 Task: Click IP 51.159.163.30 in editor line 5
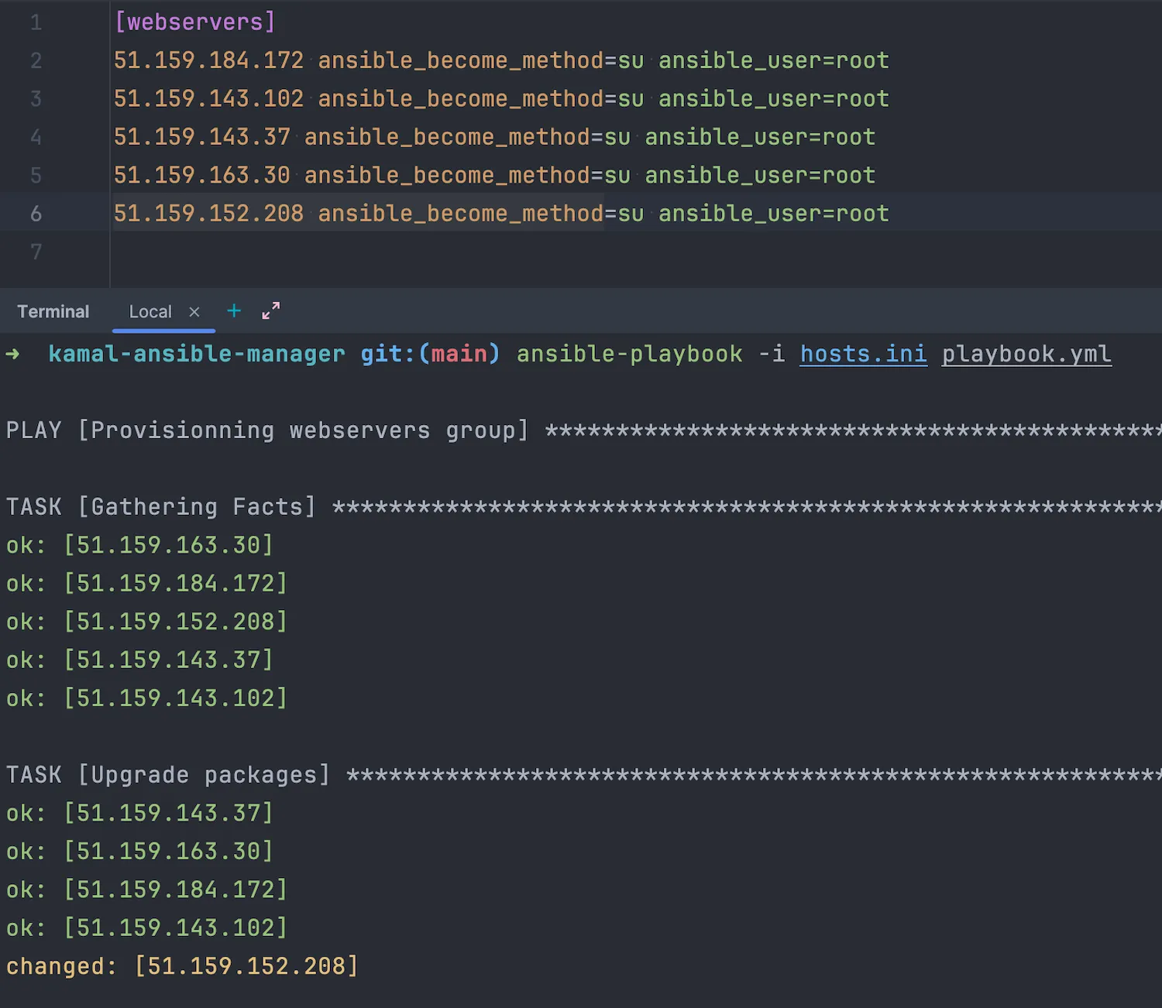point(202,176)
